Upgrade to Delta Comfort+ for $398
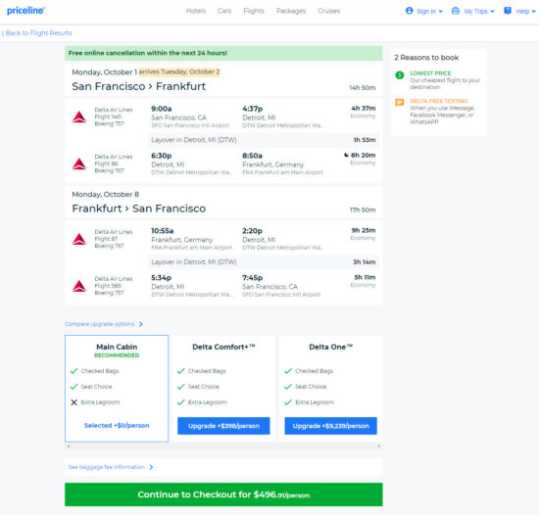Viewport: 539px width, 515px height. (223, 426)
